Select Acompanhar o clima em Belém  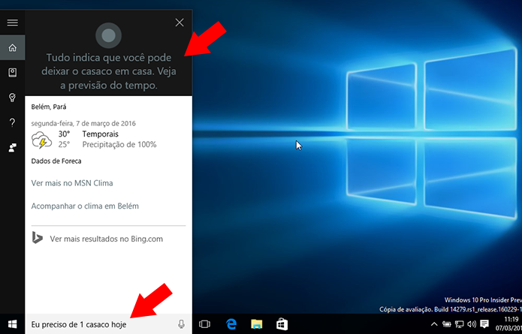(x=85, y=206)
